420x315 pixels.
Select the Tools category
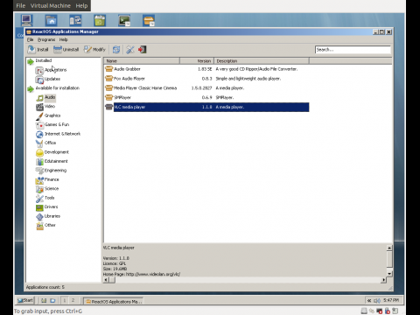[x=49, y=198]
